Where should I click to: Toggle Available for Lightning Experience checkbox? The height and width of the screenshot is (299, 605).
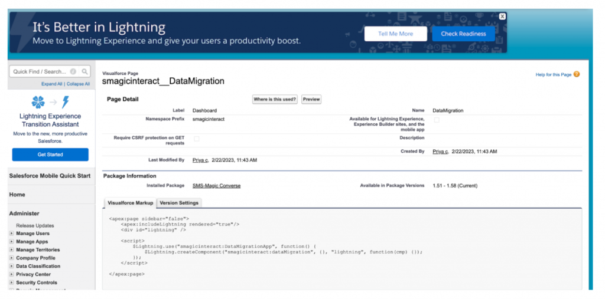(437, 120)
